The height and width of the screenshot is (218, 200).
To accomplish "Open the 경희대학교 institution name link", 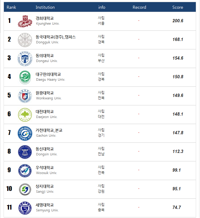I will click(45, 18).
